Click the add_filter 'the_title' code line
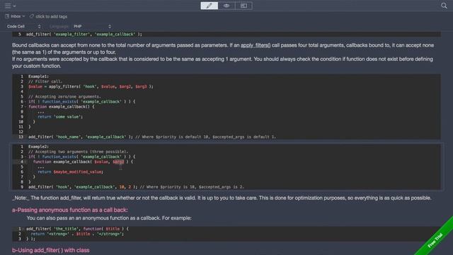The image size is (453, 255). (x=77, y=229)
